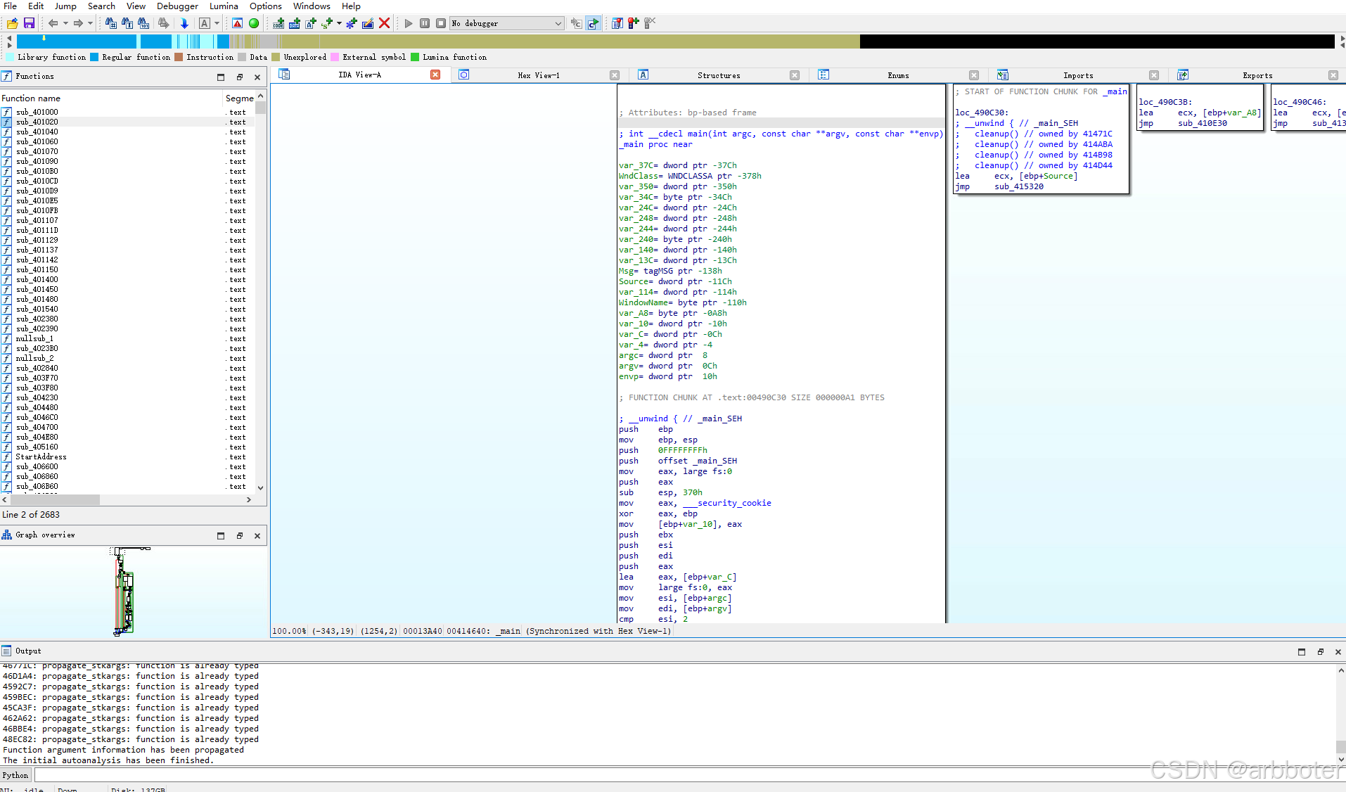Image resolution: width=1346 pixels, height=792 pixels.
Task: Click the red X delete icon
Action: tap(384, 23)
